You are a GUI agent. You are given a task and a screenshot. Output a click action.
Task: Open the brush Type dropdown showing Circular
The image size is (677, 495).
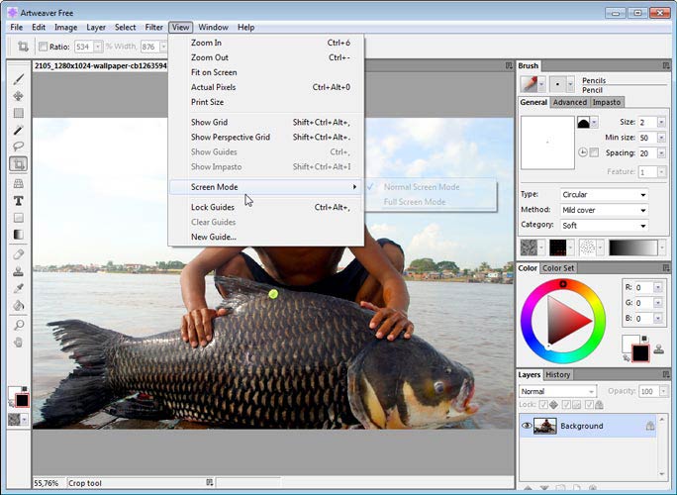(x=604, y=195)
